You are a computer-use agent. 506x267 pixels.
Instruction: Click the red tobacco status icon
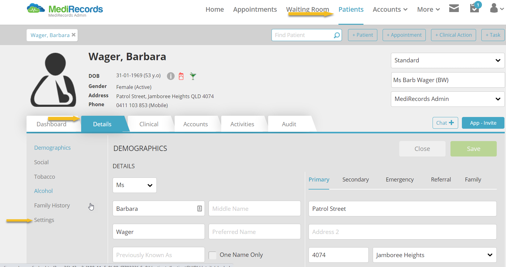click(x=181, y=76)
